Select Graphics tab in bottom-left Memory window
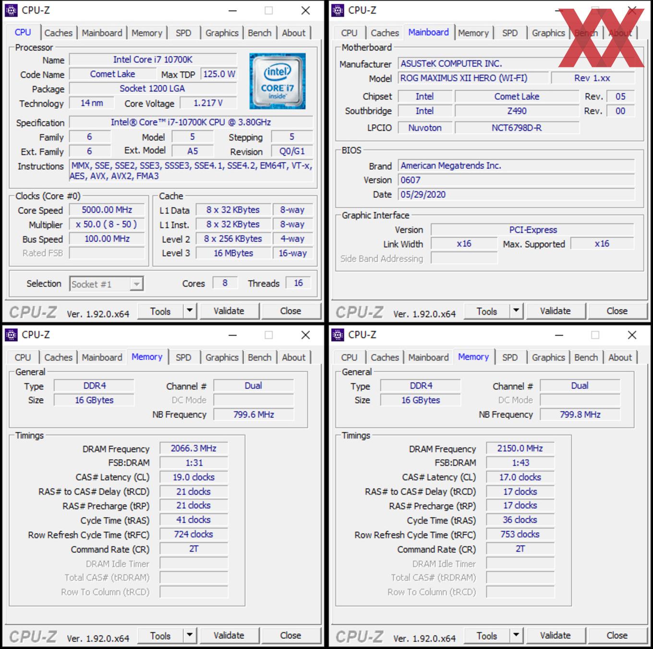Image resolution: width=653 pixels, height=649 pixels. click(x=222, y=357)
